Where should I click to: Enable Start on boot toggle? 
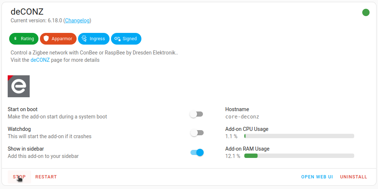coord(196,114)
